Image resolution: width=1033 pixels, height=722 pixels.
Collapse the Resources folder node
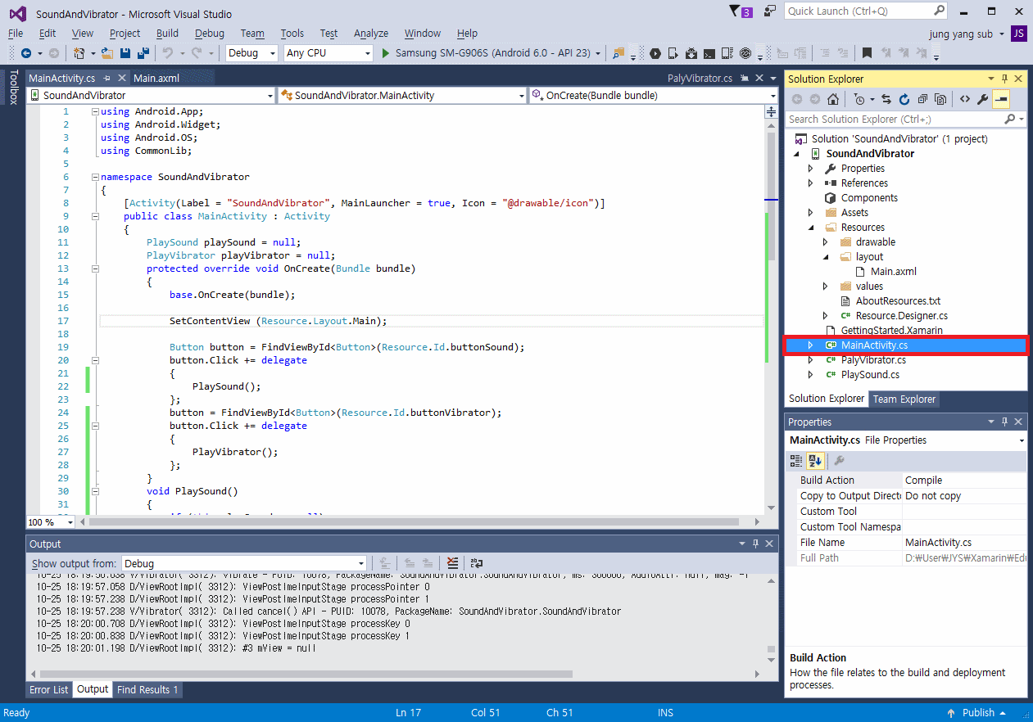(x=811, y=228)
